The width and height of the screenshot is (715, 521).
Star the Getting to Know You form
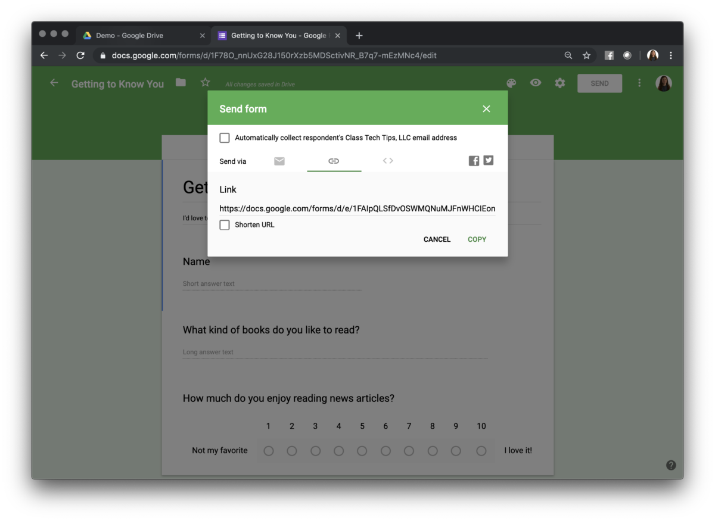tap(205, 83)
